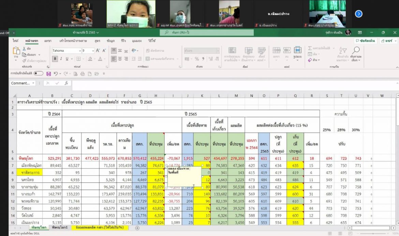This screenshot has width=399, height=236.
Task: Click the Format cells icon
Action: click(297, 51)
